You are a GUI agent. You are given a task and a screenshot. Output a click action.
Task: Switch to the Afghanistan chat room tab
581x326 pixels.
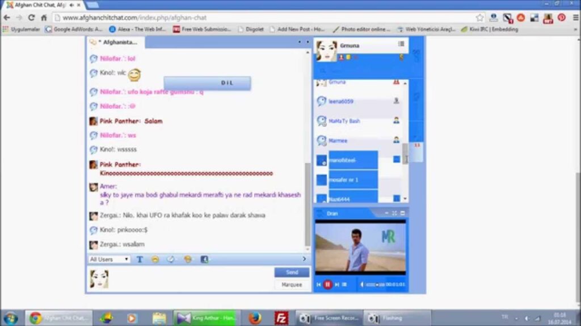coord(116,42)
